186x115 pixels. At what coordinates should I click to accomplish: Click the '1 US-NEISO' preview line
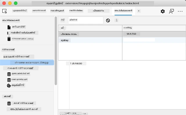(x=76, y=63)
